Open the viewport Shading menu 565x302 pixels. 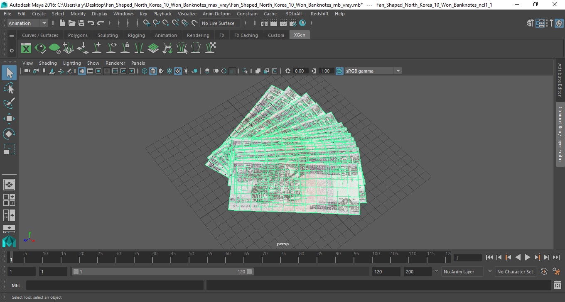pyautogui.click(x=48, y=63)
